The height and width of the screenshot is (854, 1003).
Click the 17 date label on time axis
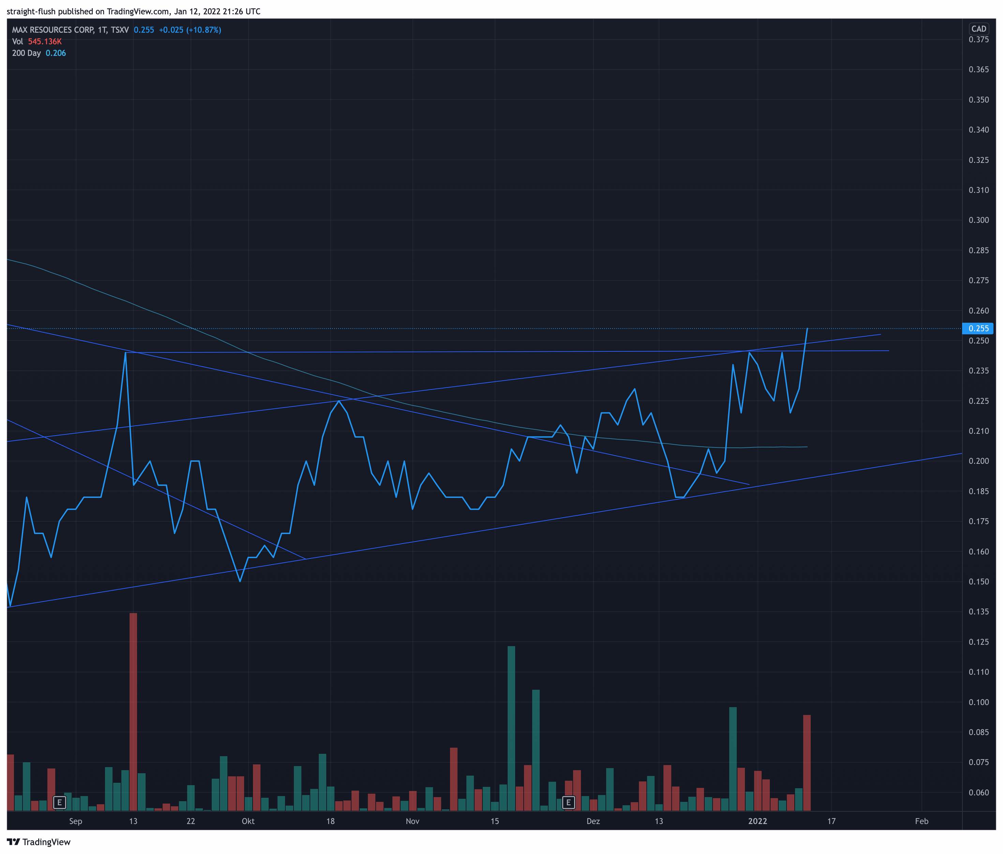831,821
